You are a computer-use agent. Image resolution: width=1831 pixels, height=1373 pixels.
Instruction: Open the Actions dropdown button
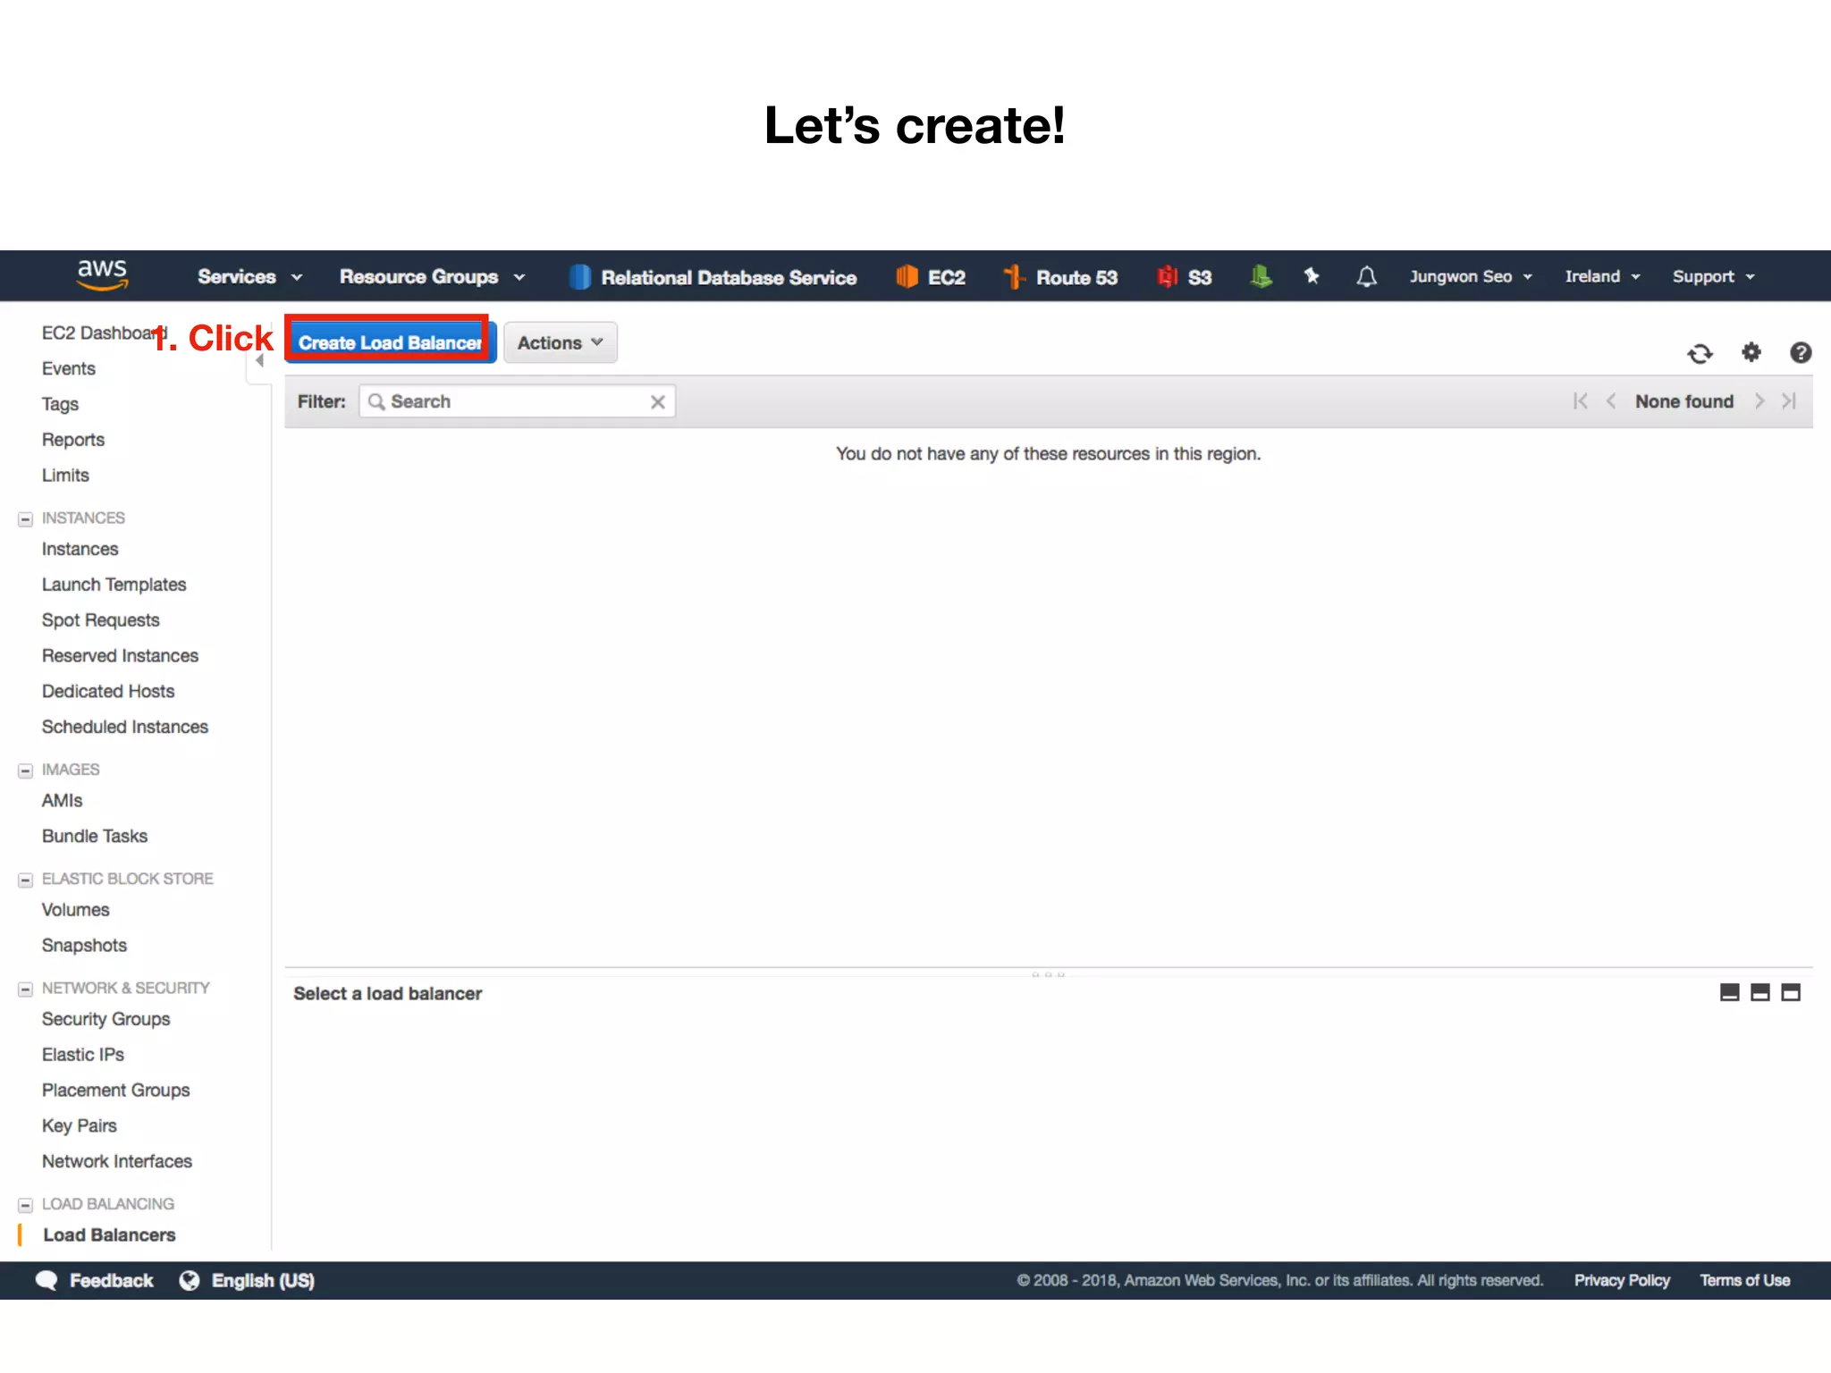[561, 342]
